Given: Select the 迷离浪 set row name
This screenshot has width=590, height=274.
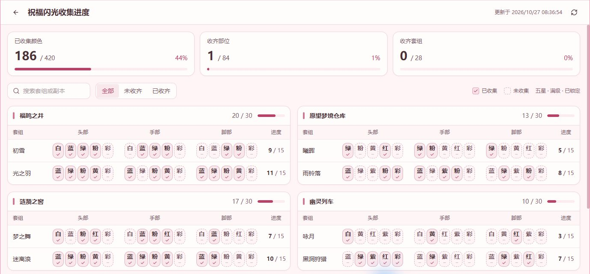Looking at the screenshot, I should (x=22, y=259).
